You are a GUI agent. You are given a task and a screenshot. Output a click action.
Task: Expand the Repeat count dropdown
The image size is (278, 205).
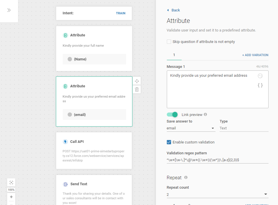218,195
